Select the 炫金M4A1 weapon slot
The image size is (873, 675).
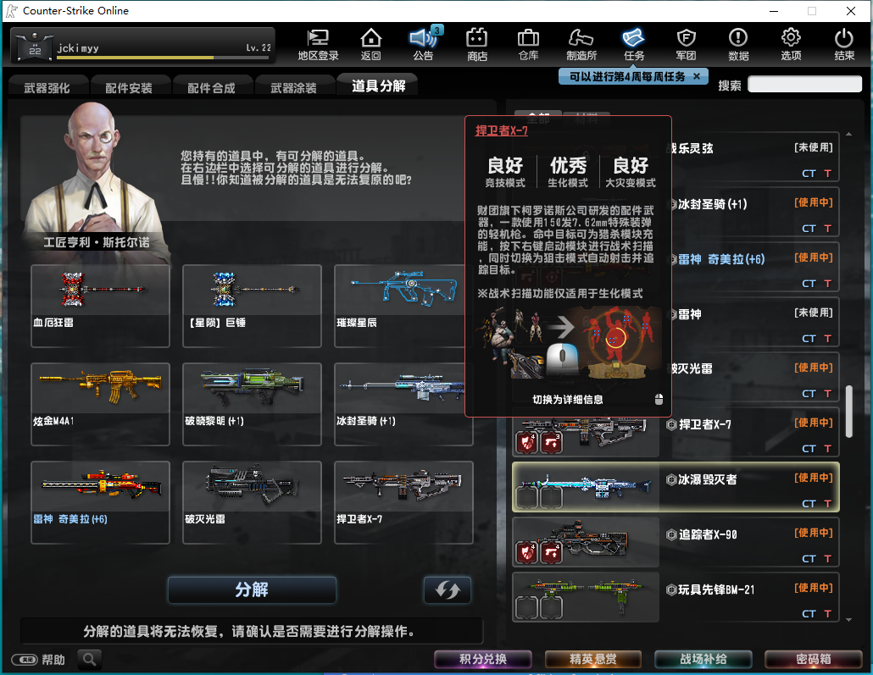(x=100, y=404)
